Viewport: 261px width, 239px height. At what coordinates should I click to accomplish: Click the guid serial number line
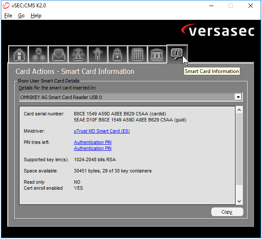tap(130, 120)
